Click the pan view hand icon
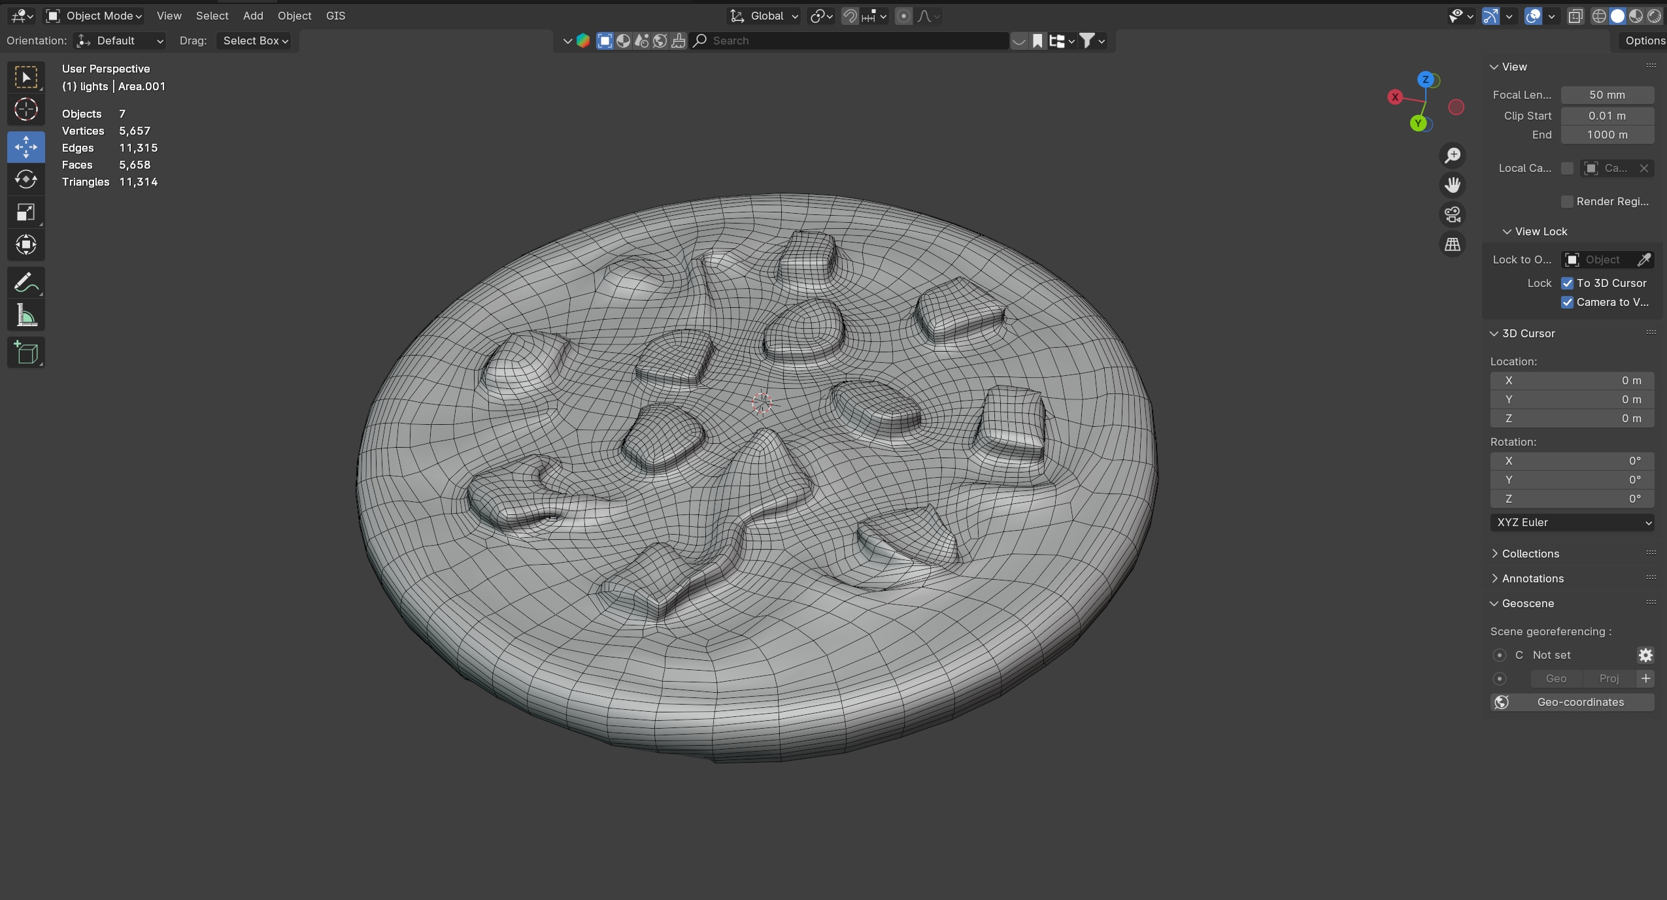Image resolution: width=1667 pixels, height=900 pixels. click(x=1452, y=185)
